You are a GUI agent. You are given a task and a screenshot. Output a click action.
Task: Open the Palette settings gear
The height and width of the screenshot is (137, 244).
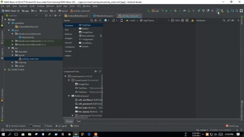tap(96, 21)
